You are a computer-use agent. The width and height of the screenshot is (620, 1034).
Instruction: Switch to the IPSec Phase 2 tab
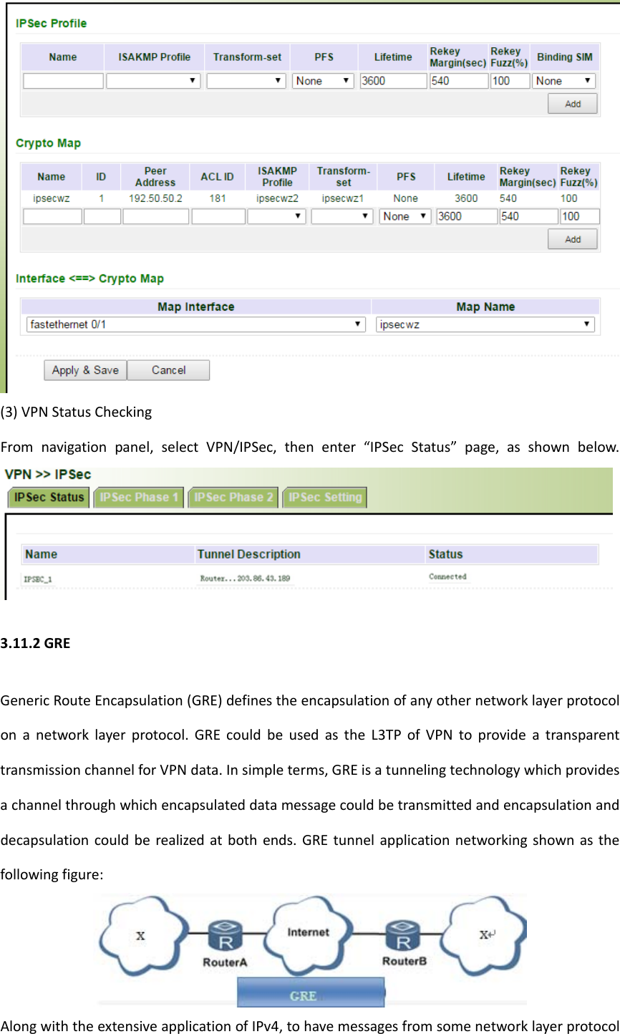(x=232, y=497)
